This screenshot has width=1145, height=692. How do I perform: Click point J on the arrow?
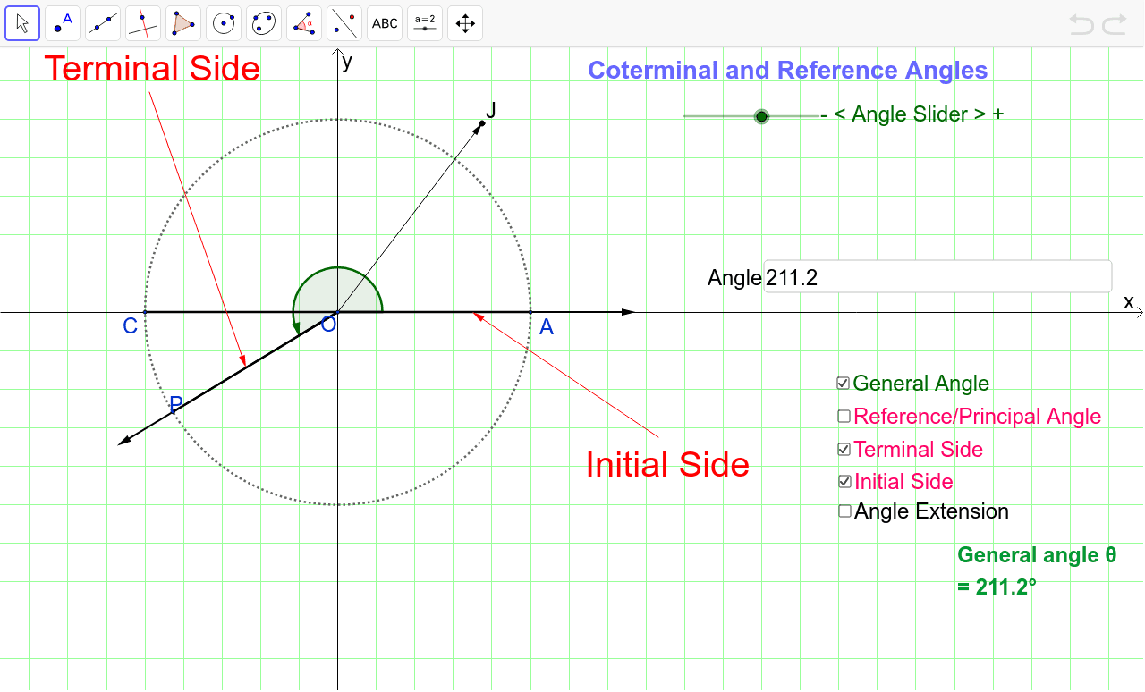tap(482, 122)
